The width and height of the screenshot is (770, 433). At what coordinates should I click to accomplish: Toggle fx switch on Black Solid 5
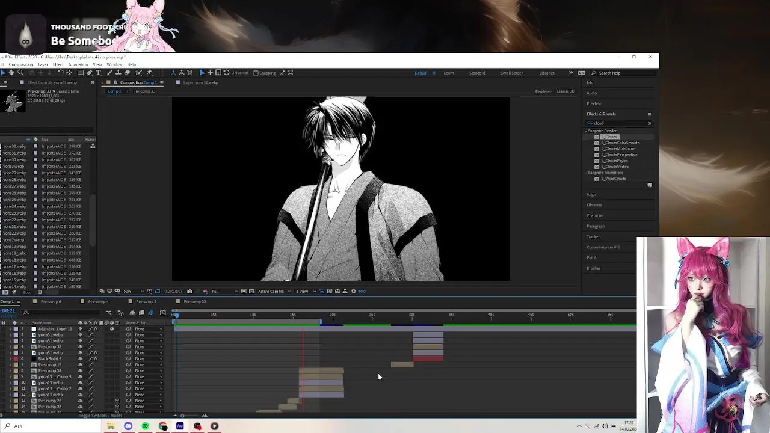coord(96,358)
